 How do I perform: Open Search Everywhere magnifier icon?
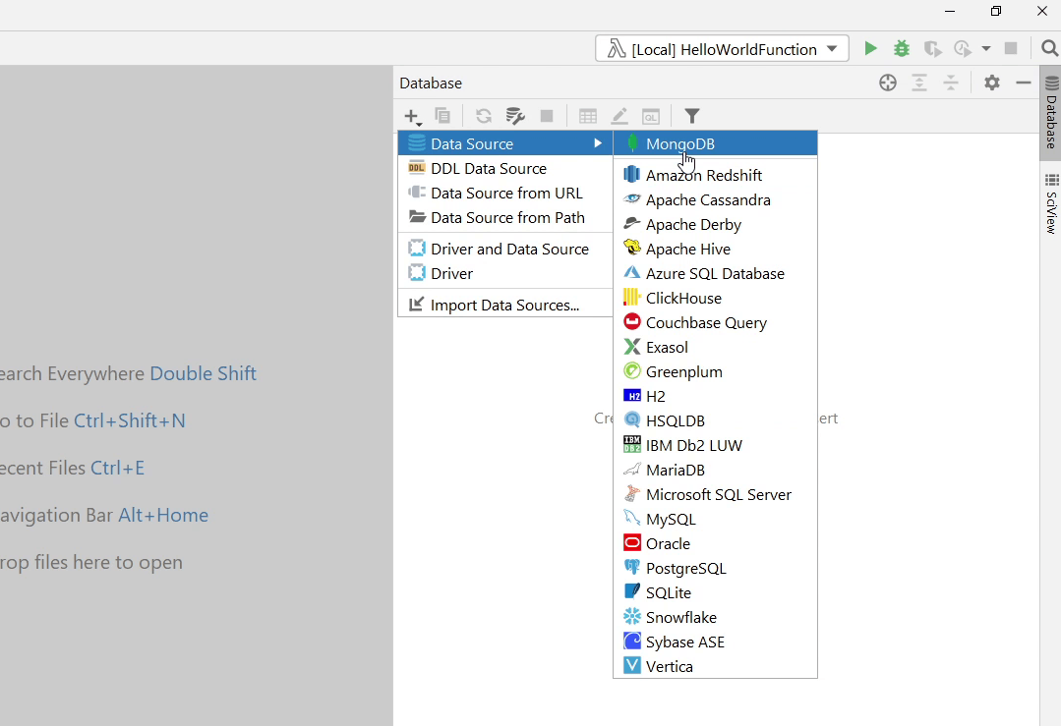pyautogui.click(x=1049, y=48)
